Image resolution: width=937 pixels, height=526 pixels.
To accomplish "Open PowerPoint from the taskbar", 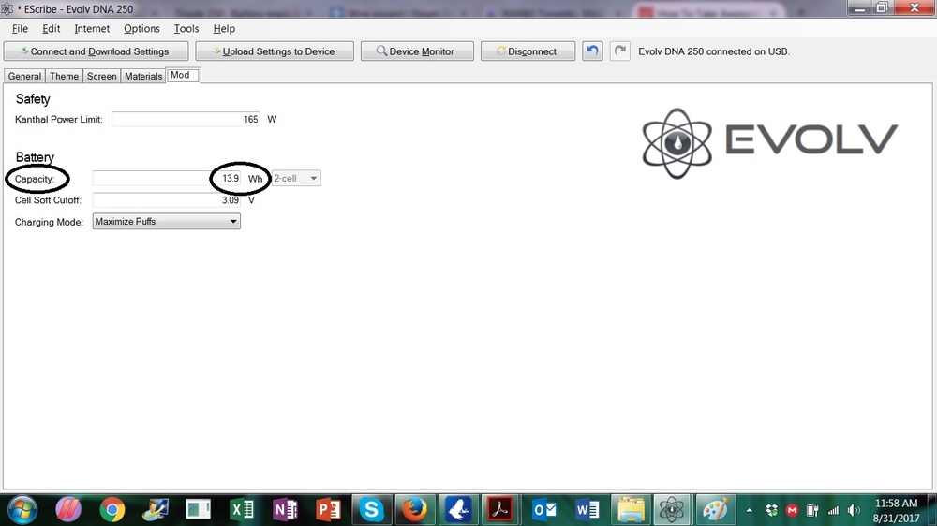I will [328, 510].
